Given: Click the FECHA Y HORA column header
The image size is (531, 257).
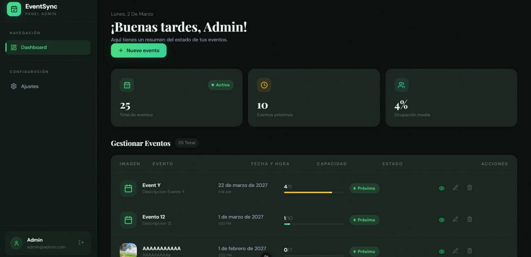Looking at the screenshot, I should [270, 164].
